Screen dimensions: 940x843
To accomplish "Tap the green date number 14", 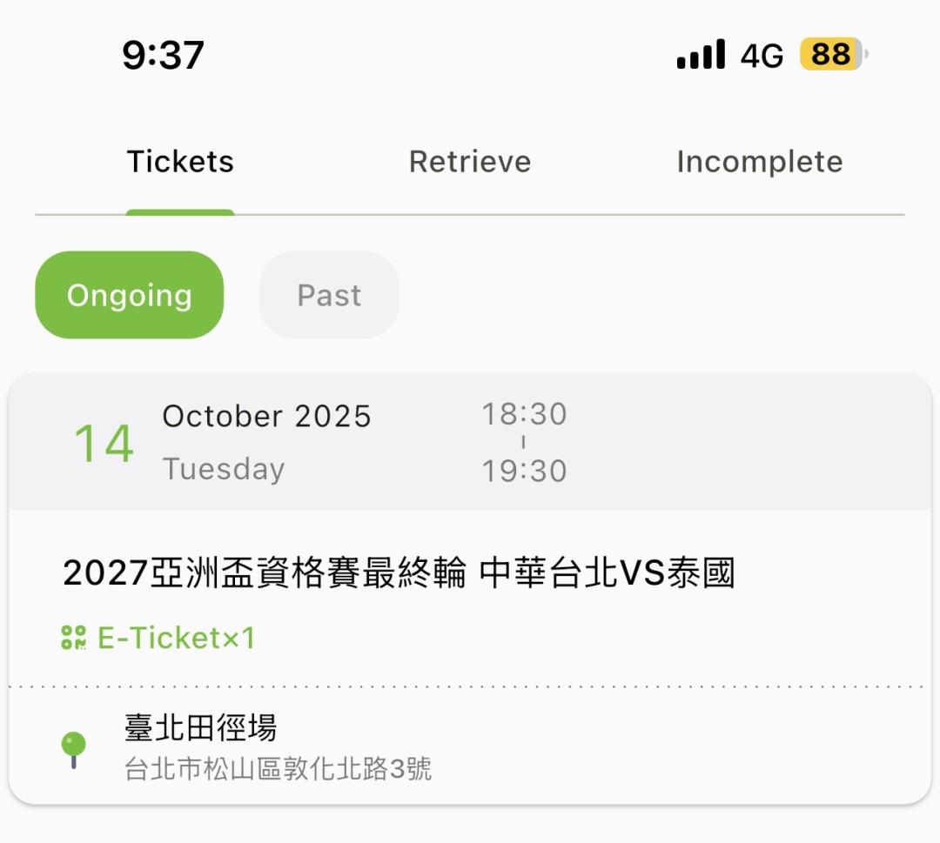I will coord(104,444).
